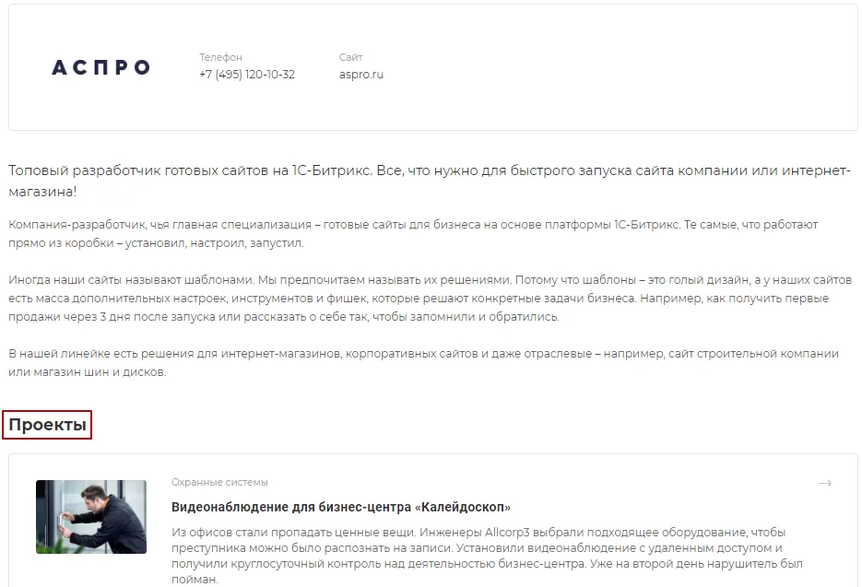Click the phone number +7 (495) 120-10-32
Screen dimensions: 862x587
(x=247, y=75)
